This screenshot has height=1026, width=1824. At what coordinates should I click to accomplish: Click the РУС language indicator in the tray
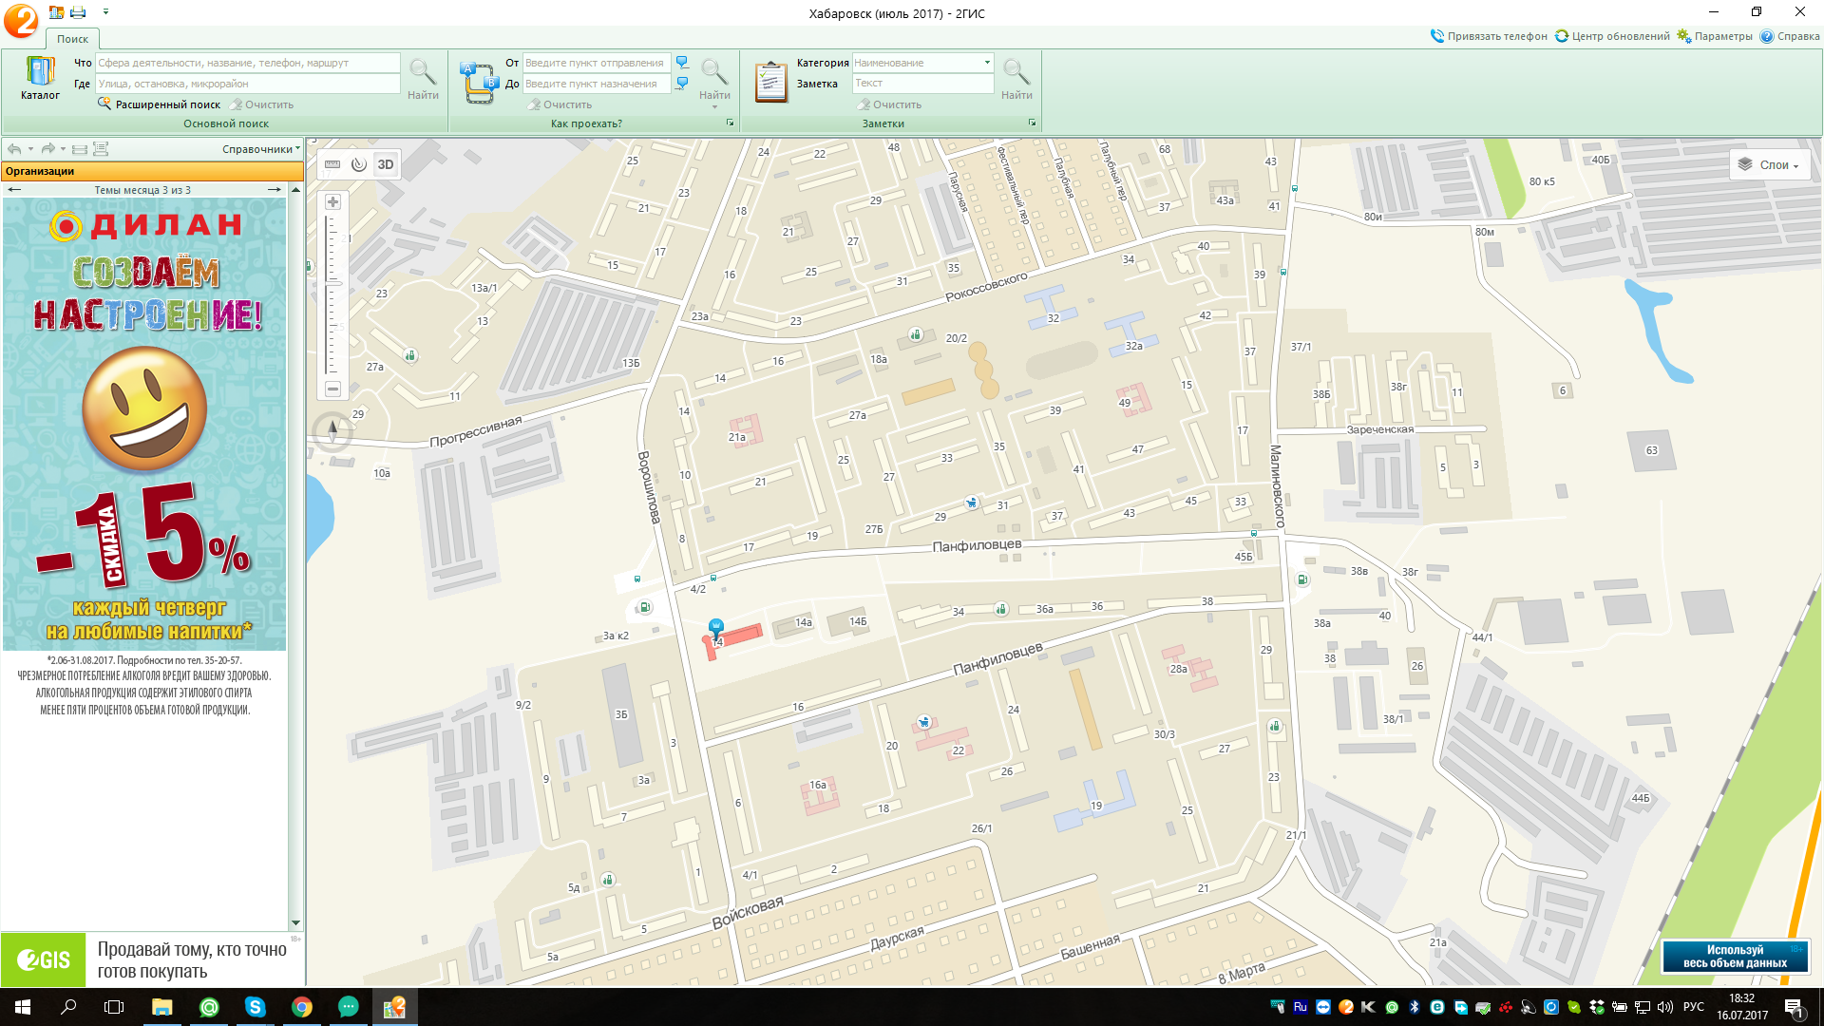pyautogui.click(x=1693, y=1007)
